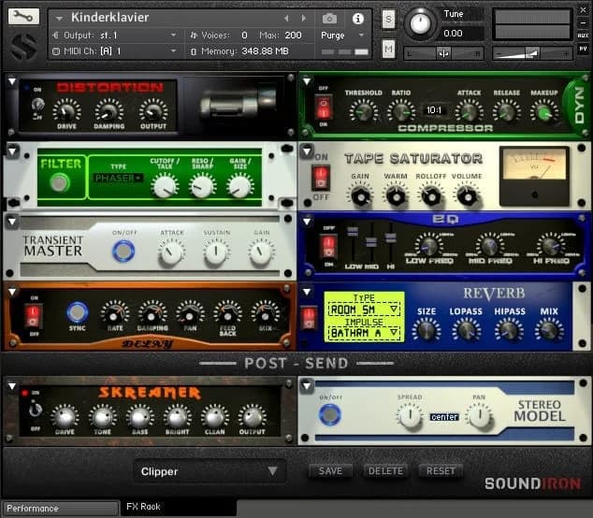Open the Reverb type ROOM SM dropdown
Screen dimensions: 593x518
point(364,309)
